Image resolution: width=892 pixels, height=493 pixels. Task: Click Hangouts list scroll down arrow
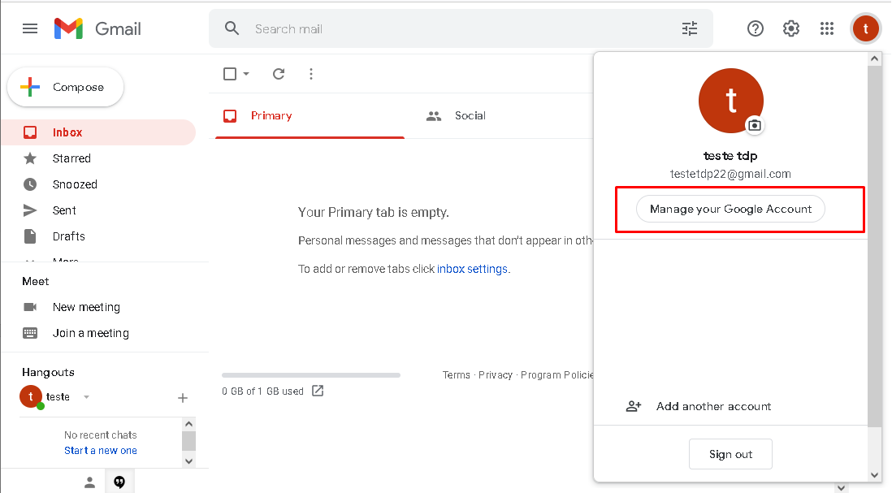coord(188,461)
